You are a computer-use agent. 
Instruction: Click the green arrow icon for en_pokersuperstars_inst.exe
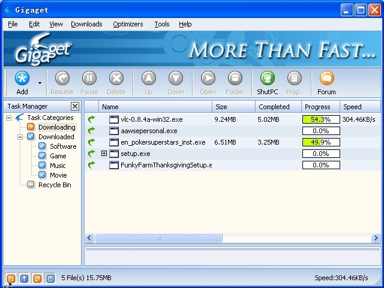pyautogui.click(x=91, y=142)
